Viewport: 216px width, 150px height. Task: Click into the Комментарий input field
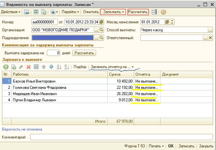[x=121, y=137]
